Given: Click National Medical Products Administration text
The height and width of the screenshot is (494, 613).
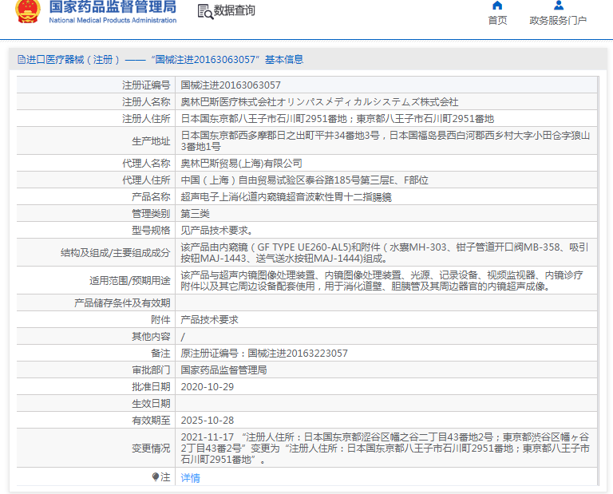Looking at the screenshot, I should coord(113,20).
